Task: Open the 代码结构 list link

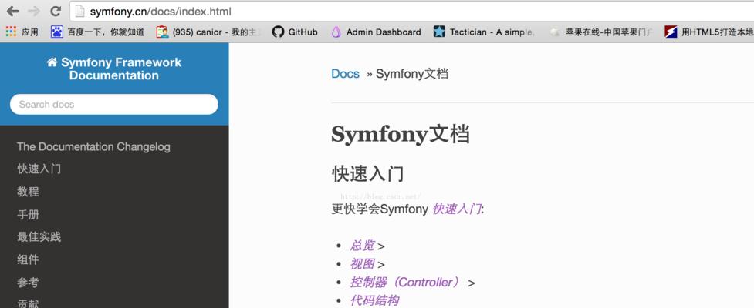Action: [374, 301]
